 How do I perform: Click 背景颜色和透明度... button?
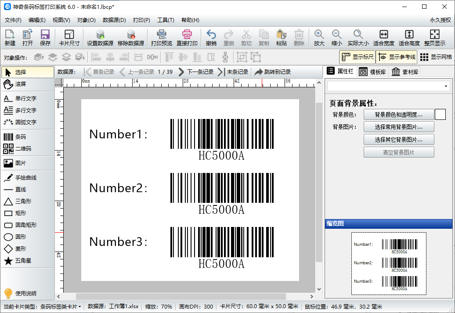click(x=399, y=115)
